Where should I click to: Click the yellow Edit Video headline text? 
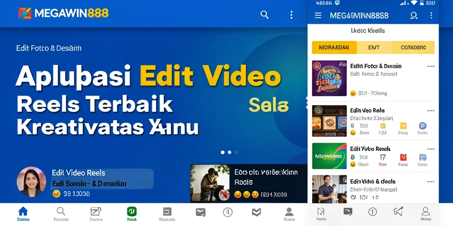210,76
